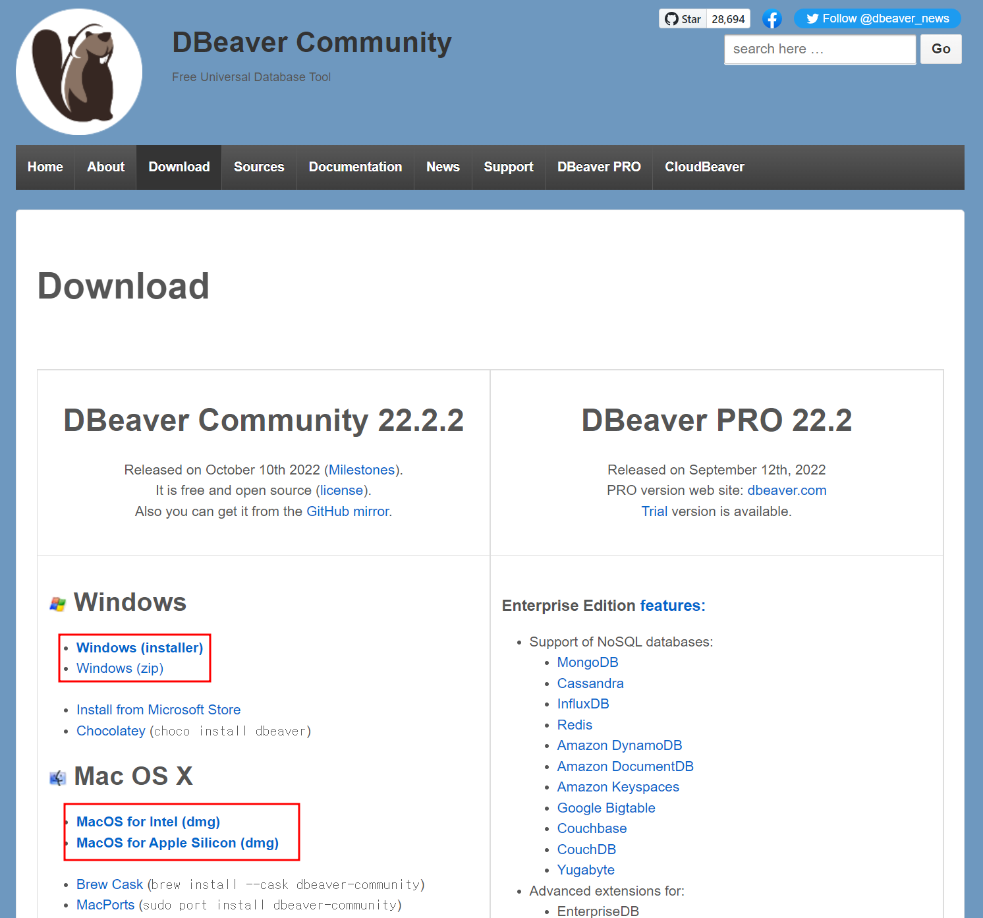The height and width of the screenshot is (918, 983).
Task: Download MacOS for Intel (dmg)
Action: (148, 822)
